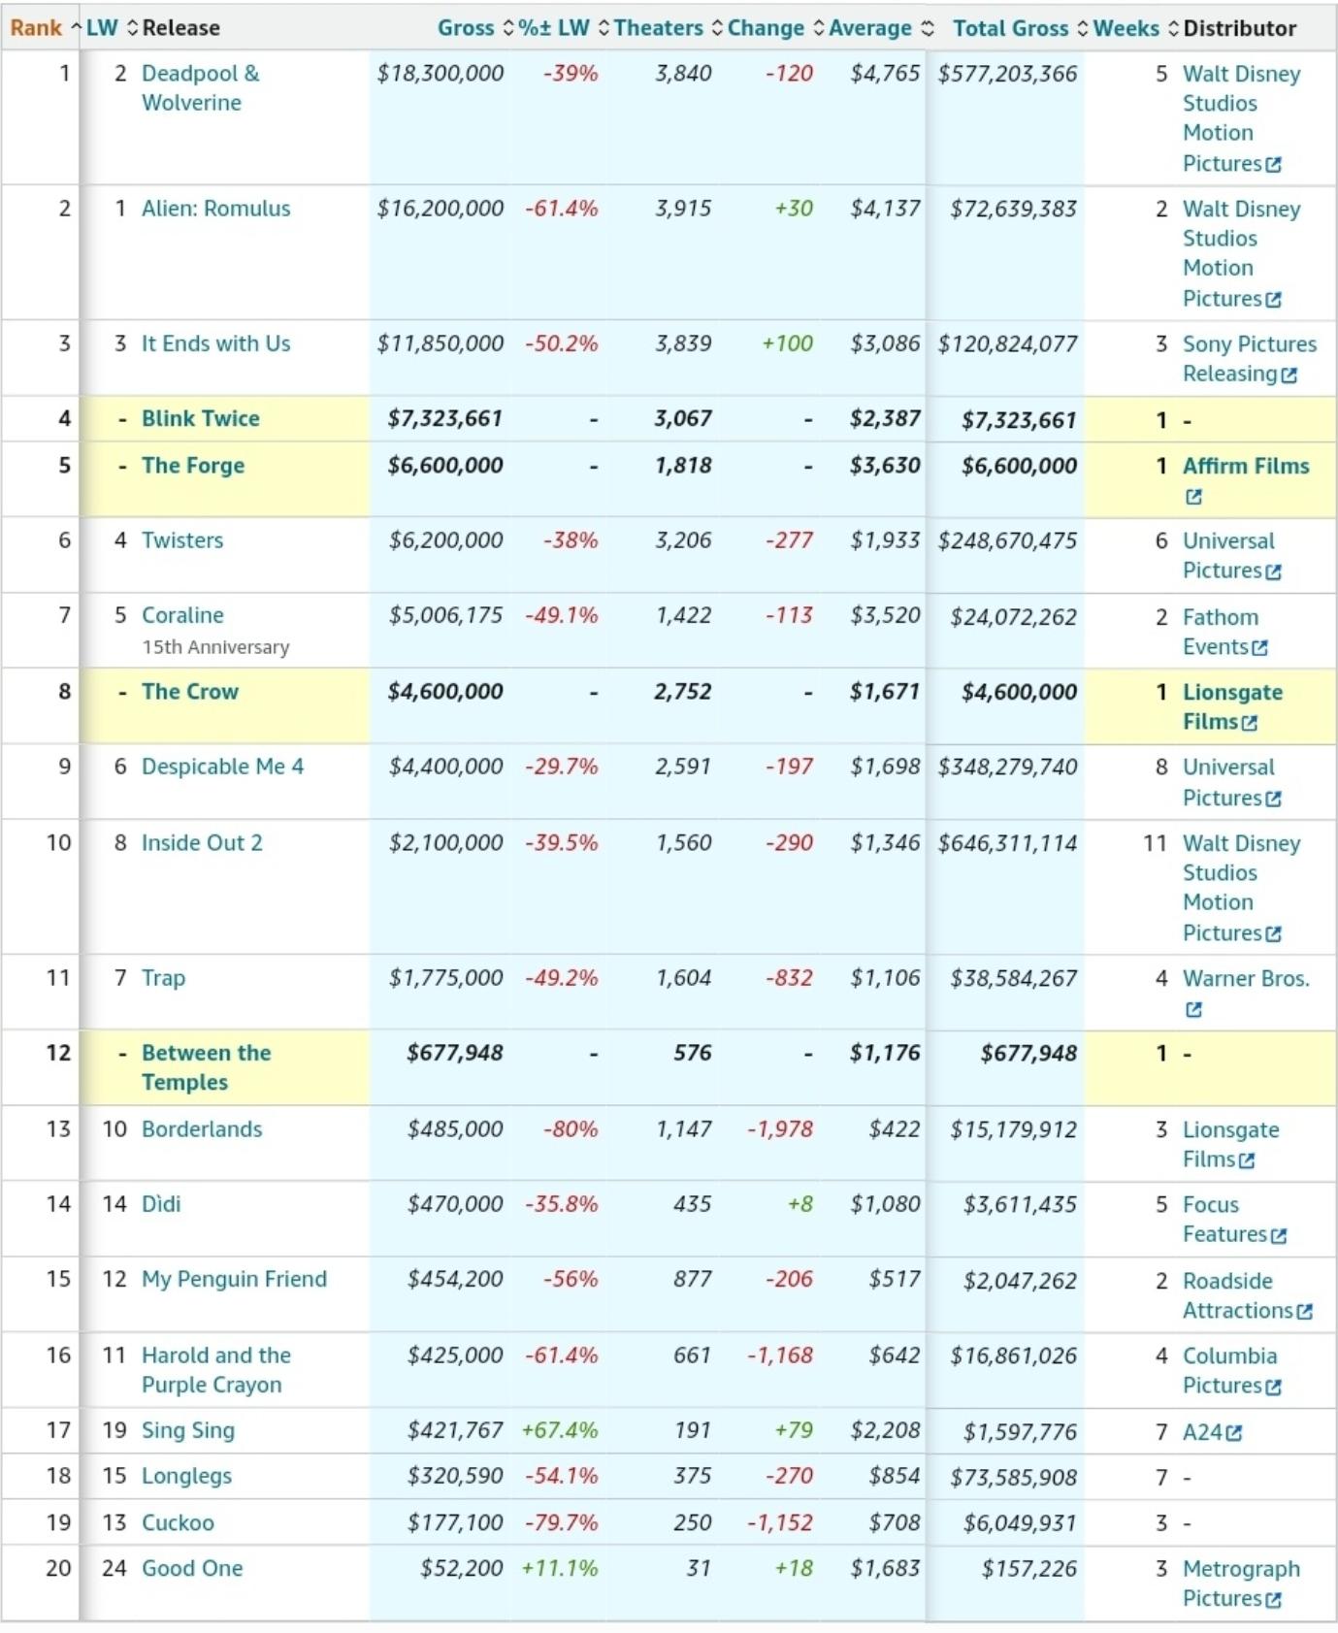Sort by the Gross column header

(x=474, y=27)
